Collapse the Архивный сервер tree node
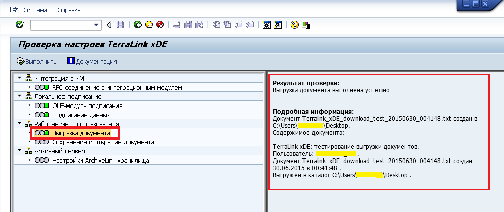Image resolution: width=504 pixels, height=212 pixels. coord(20,151)
